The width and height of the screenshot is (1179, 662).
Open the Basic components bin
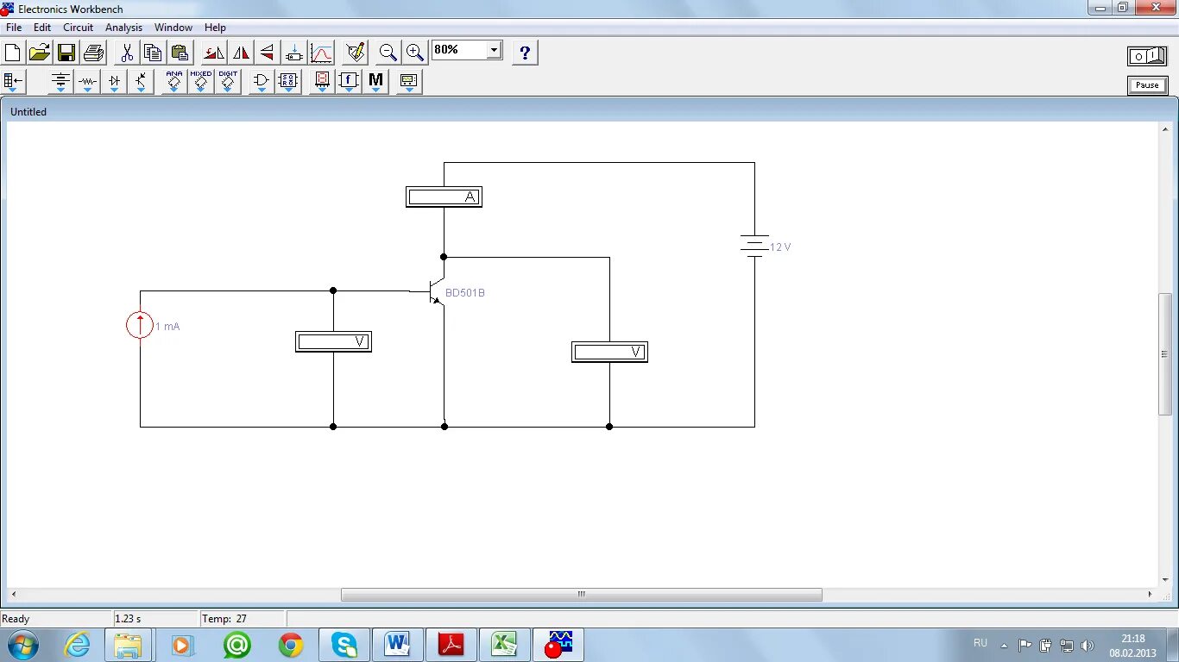point(87,81)
